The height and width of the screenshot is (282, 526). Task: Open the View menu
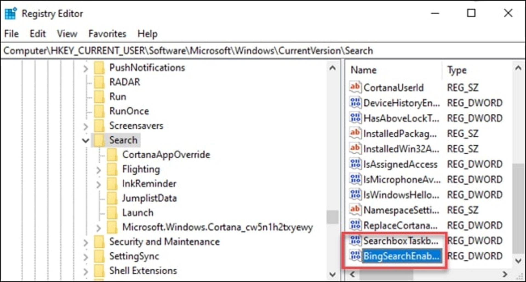tap(67, 34)
